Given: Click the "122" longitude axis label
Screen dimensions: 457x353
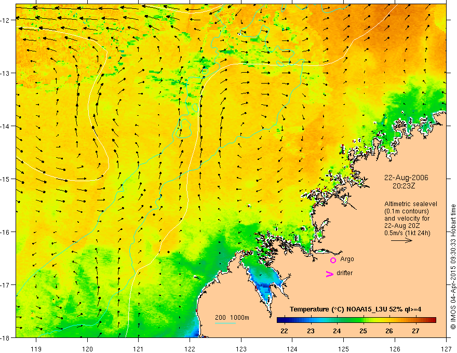Looking at the screenshot, I should tap(190, 349).
